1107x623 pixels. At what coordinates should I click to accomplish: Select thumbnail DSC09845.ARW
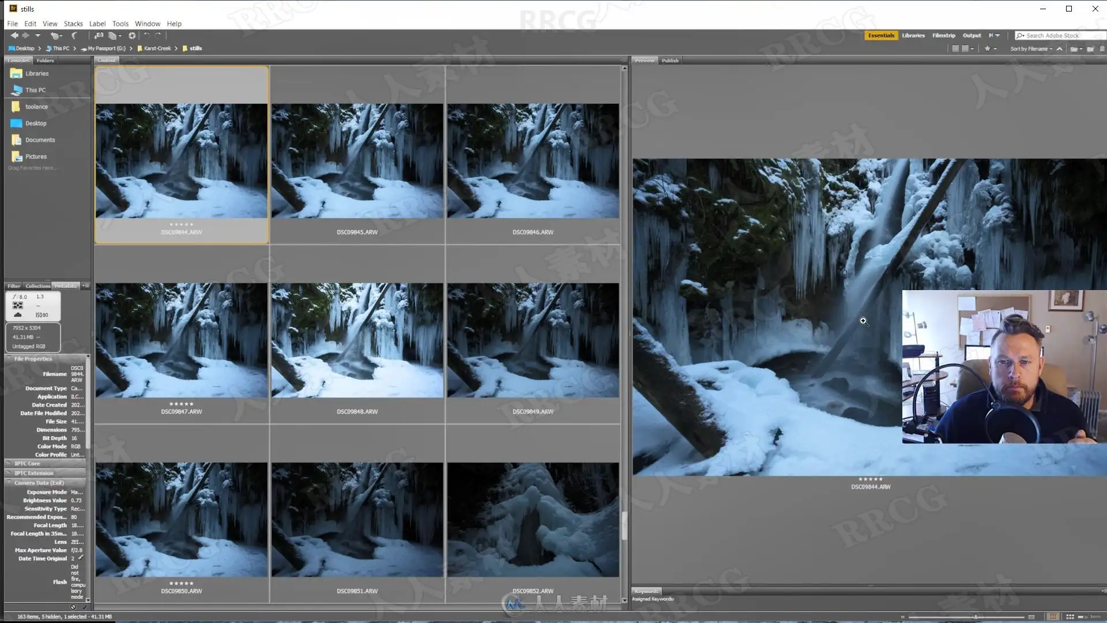pyautogui.click(x=357, y=161)
